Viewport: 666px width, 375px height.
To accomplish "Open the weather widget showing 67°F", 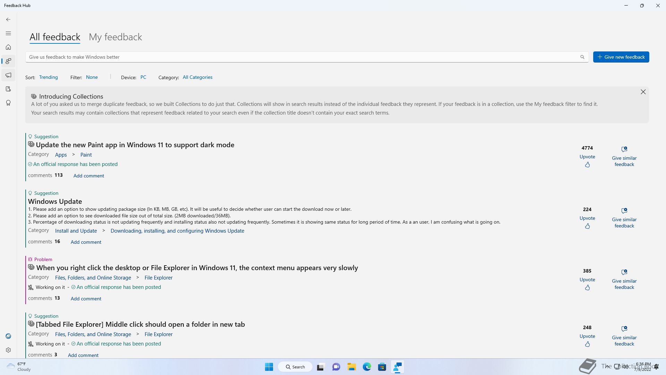I will (x=19, y=367).
